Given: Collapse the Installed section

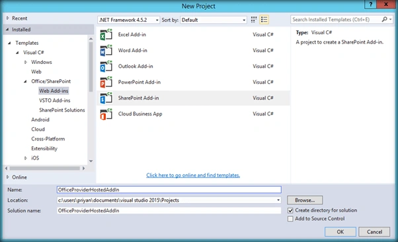Looking at the screenshot, I should pos(7,30).
